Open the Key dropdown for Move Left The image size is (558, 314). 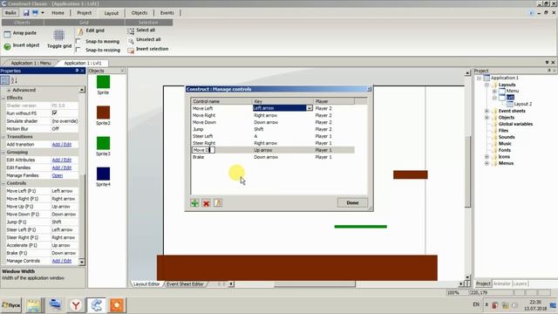pos(310,108)
